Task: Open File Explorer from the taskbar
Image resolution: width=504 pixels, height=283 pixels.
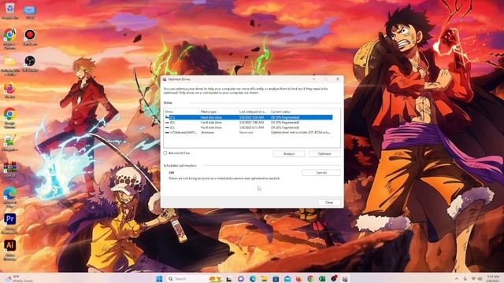Action: (x=265, y=279)
